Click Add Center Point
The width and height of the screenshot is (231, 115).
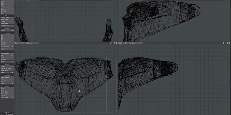[7, 68]
